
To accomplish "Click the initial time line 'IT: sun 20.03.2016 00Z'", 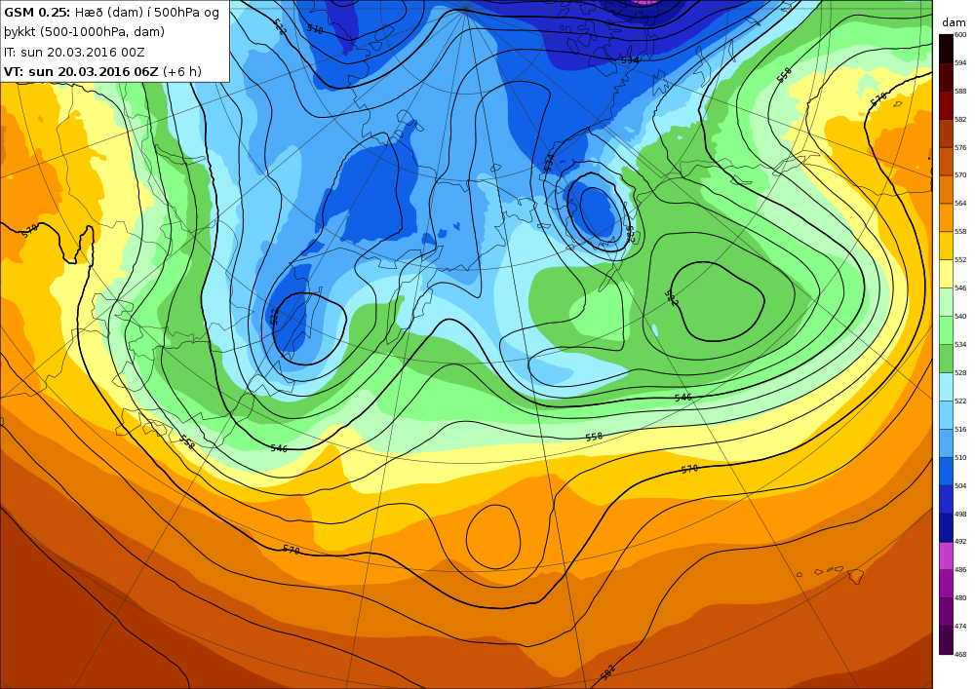I will 74,53.
